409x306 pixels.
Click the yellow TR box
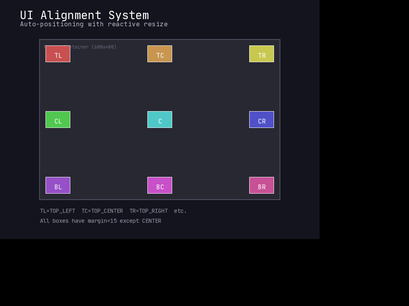pyautogui.click(x=262, y=54)
